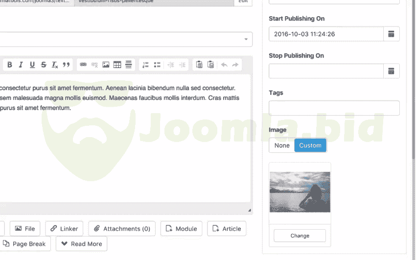This screenshot has height=260, width=416.
Task: Expand the dropdown above the editor toolbar
Action: pos(245,40)
